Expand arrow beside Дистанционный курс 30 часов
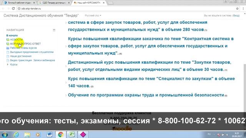This screenshot has width=246, height=138. 66,66
